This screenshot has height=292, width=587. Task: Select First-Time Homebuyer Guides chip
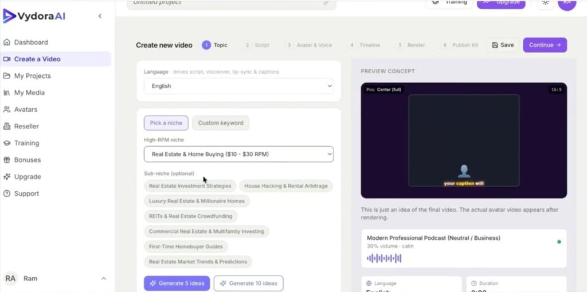point(186,247)
